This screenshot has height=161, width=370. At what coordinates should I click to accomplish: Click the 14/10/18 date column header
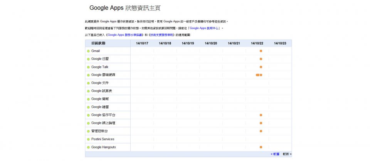[x=165, y=43]
